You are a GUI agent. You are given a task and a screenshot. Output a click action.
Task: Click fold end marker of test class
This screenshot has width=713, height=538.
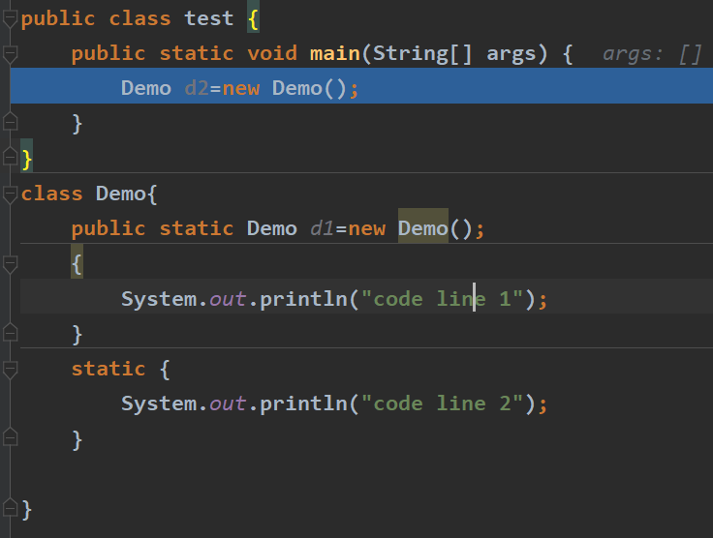10,157
